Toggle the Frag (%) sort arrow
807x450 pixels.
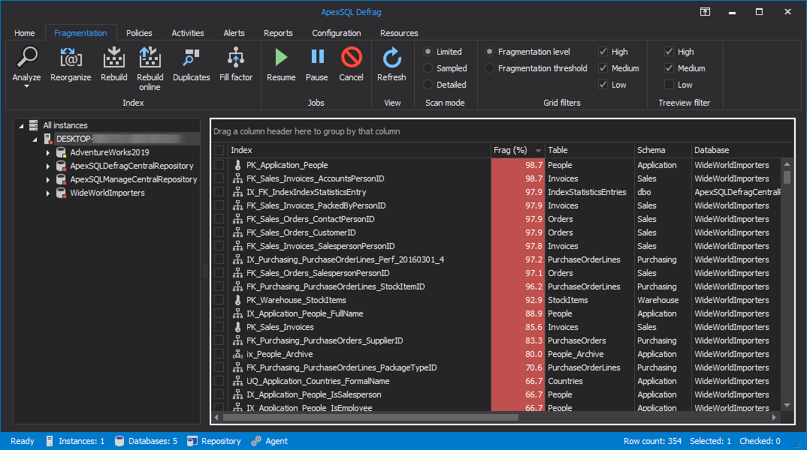coord(538,151)
